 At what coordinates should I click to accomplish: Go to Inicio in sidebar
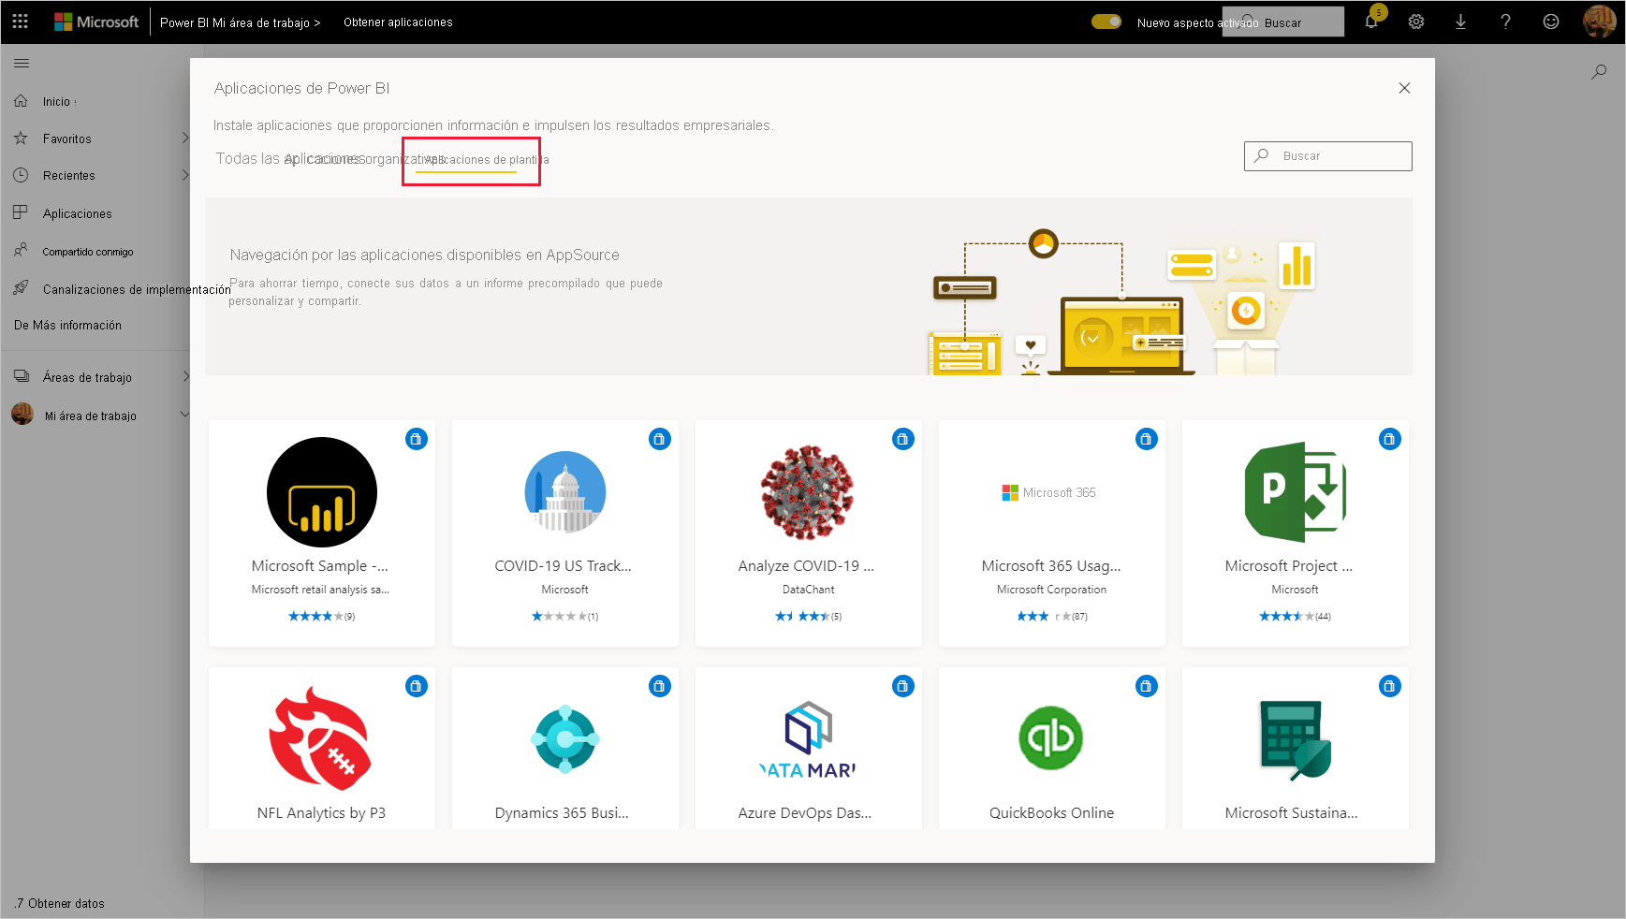[58, 101]
